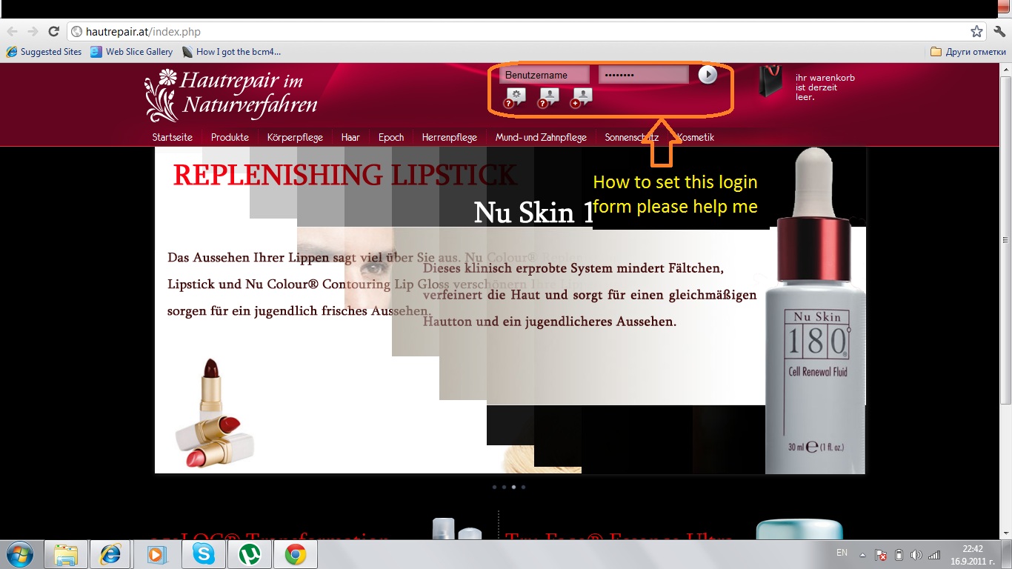The height and width of the screenshot is (569, 1012).
Task: Open the Kosmetik menu item
Action: point(695,137)
